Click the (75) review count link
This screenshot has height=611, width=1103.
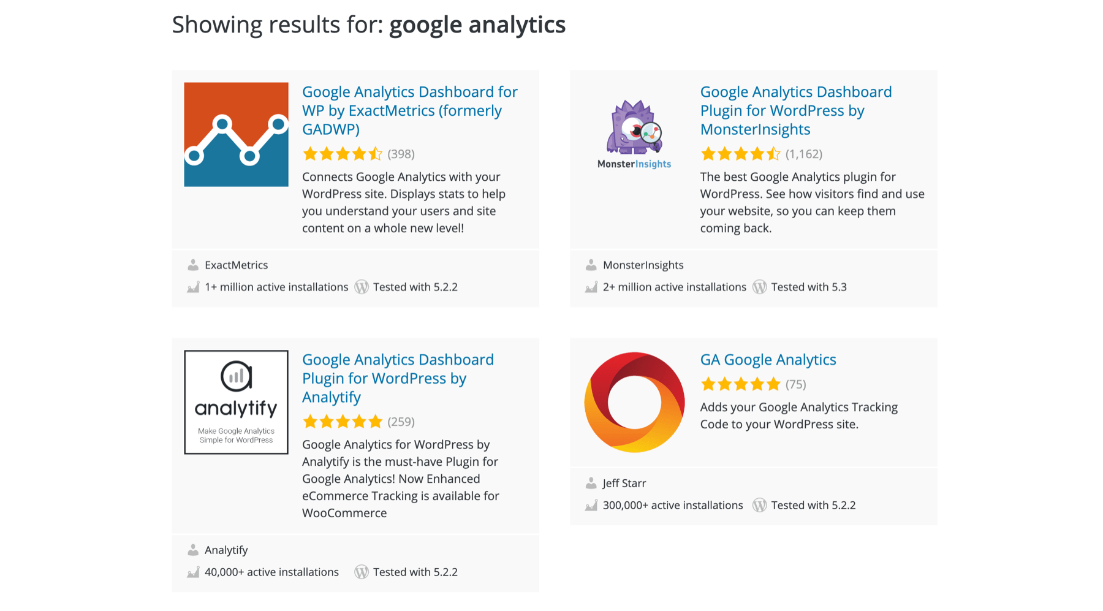click(x=796, y=384)
